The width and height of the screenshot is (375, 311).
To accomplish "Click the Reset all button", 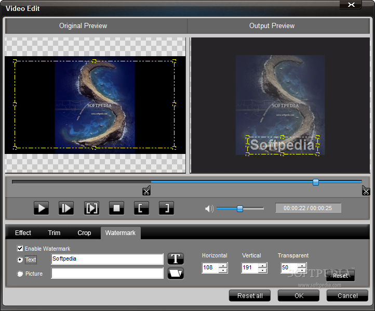I will [250, 296].
